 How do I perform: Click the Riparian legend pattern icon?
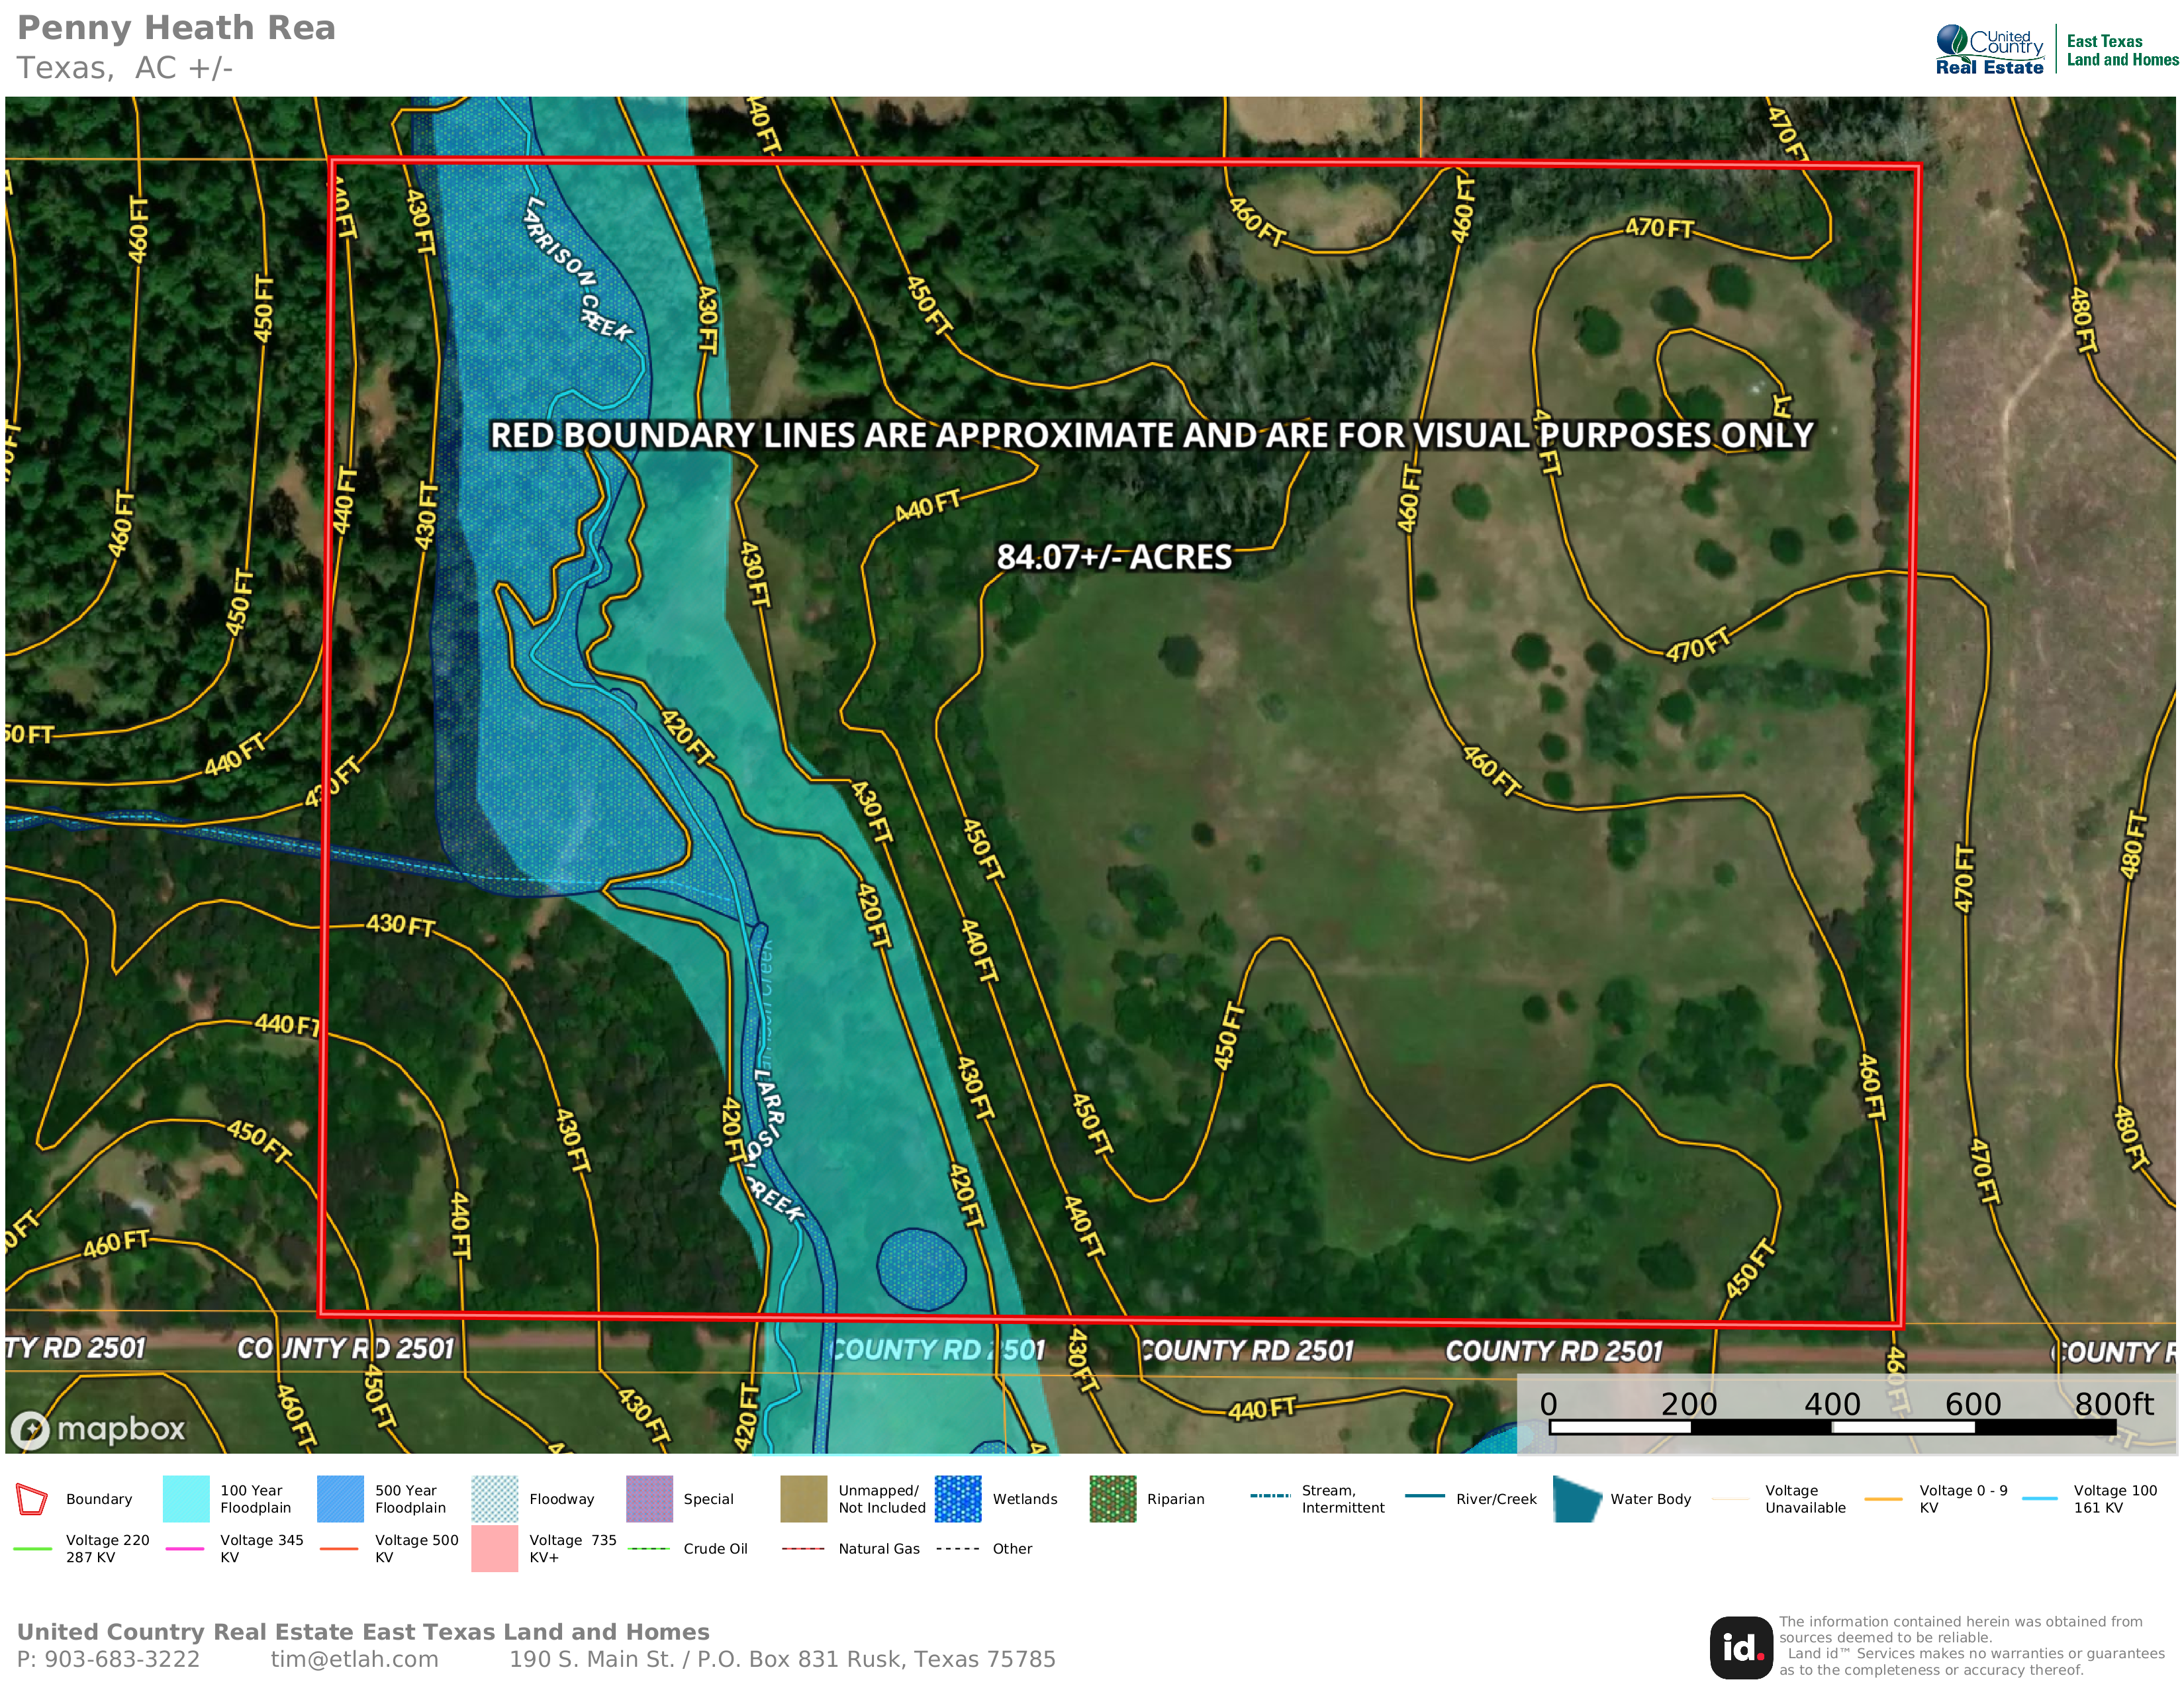click(x=1112, y=1499)
